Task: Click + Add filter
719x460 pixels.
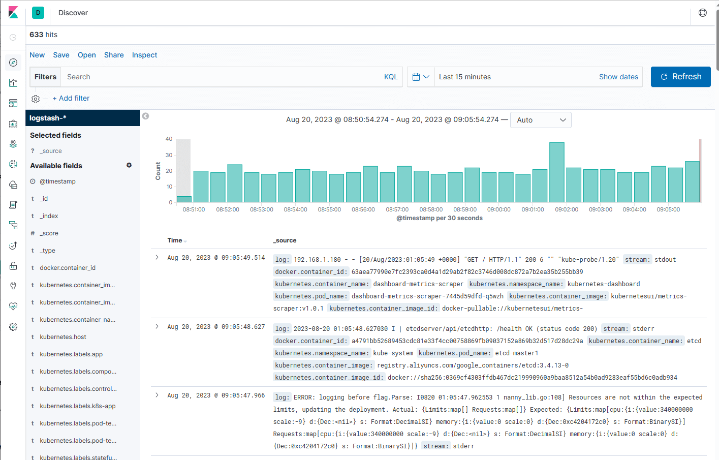Action: pyautogui.click(x=71, y=98)
